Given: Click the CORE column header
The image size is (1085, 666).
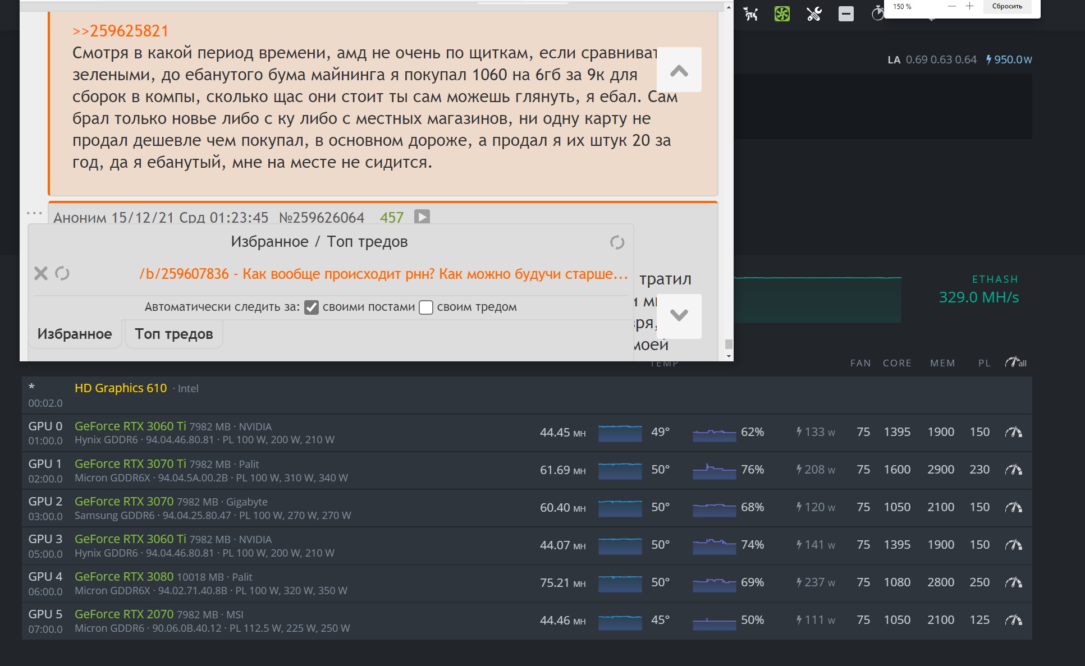Looking at the screenshot, I should pyautogui.click(x=897, y=363).
